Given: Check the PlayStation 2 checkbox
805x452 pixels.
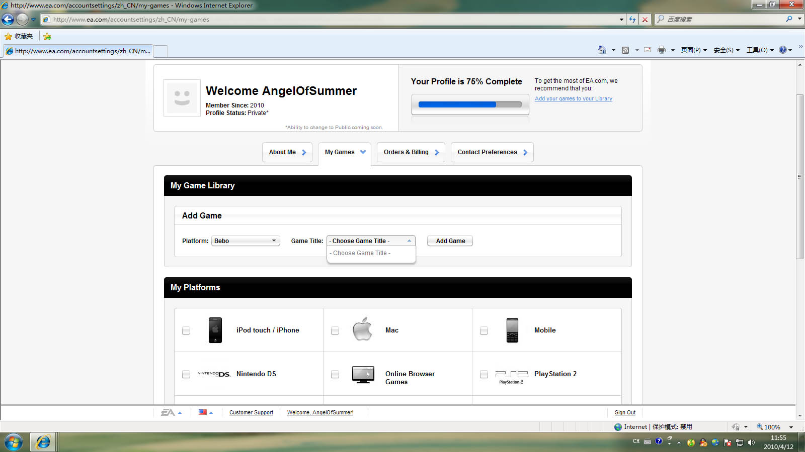Looking at the screenshot, I should (x=484, y=374).
